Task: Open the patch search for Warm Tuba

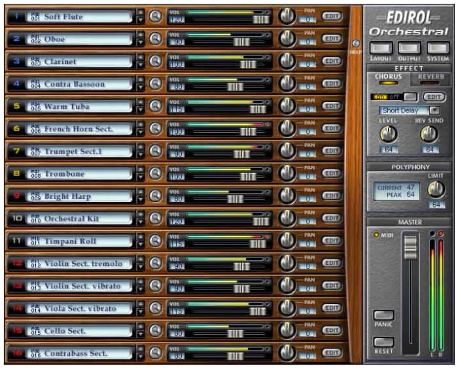Action: (156, 106)
